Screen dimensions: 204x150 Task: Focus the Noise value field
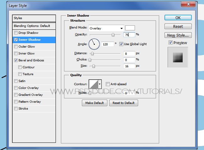click(x=129, y=93)
